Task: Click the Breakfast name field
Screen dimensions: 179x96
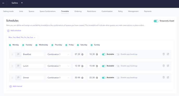Action: [x=33, y=54]
